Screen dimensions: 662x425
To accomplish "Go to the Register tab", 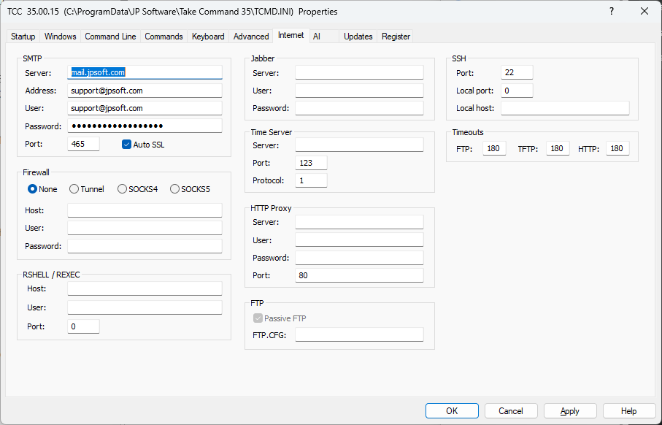I will click(396, 37).
